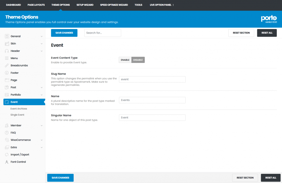Open the Speed Optimize Wizard tab
This screenshot has width=282, height=183.
(114, 5)
